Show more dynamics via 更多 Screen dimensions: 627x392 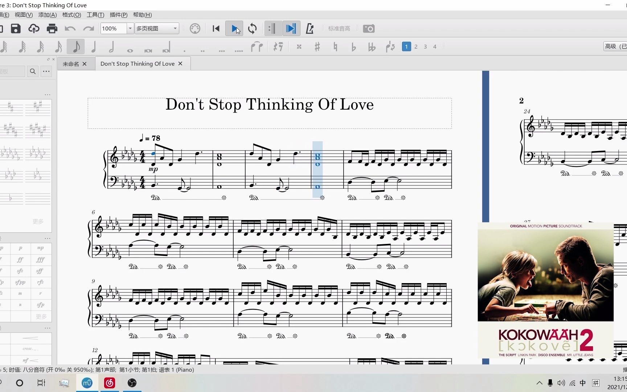tap(41, 317)
